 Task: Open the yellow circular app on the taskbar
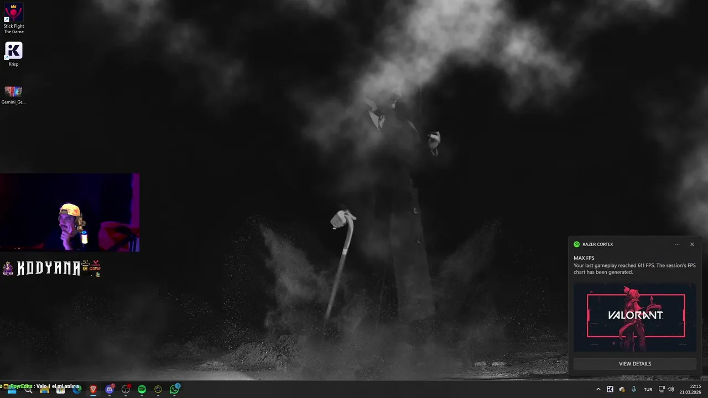[158, 390]
